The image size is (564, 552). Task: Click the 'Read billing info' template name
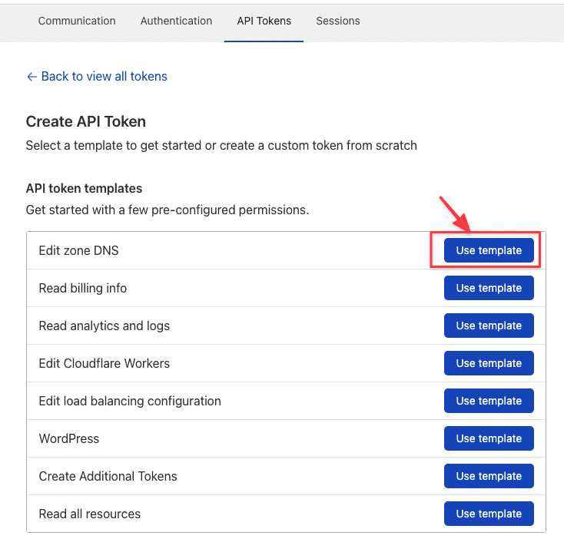pyautogui.click(x=83, y=288)
